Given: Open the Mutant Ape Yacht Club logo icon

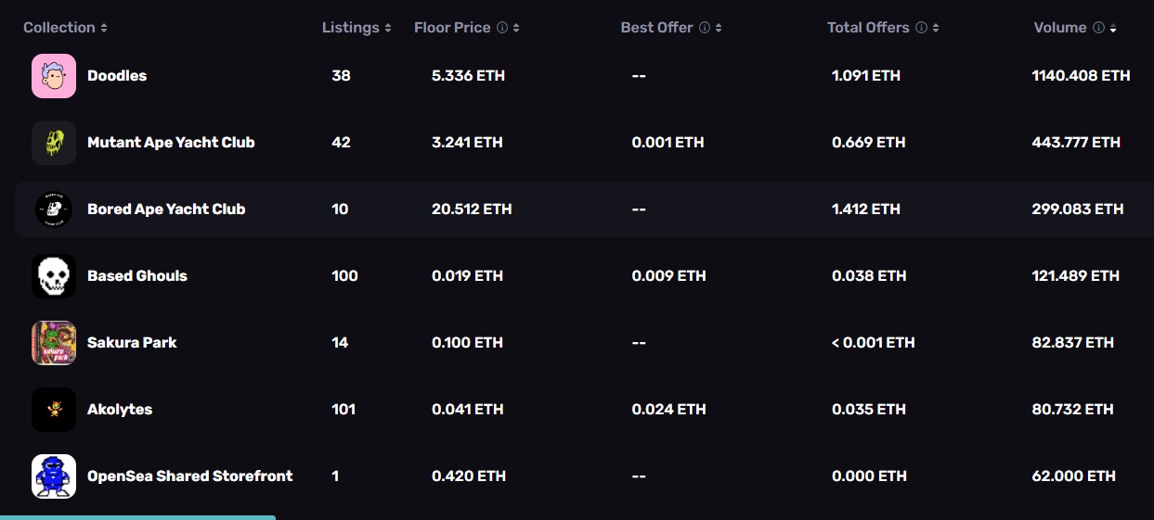Looking at the screenshot, I should (54, 143).
